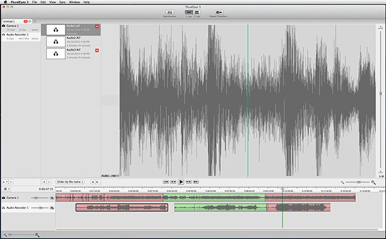Click the Audio2.AIF headphone thumbnail

(56, 42)
